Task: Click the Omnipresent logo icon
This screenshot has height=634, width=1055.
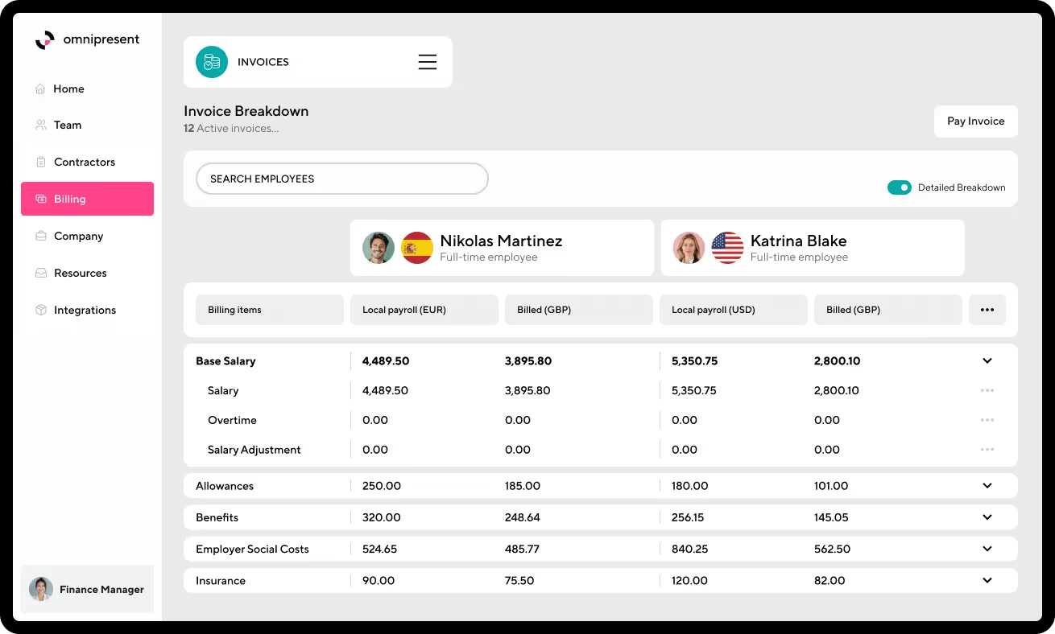Action: [45, 39]
